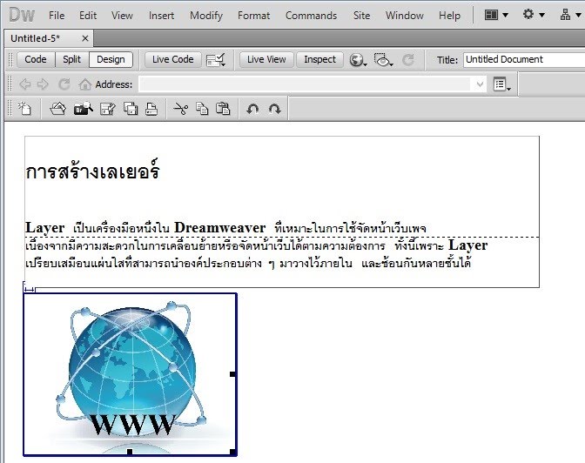
Task: Open the W3C validation check dropdown
Action: [216, 60]
